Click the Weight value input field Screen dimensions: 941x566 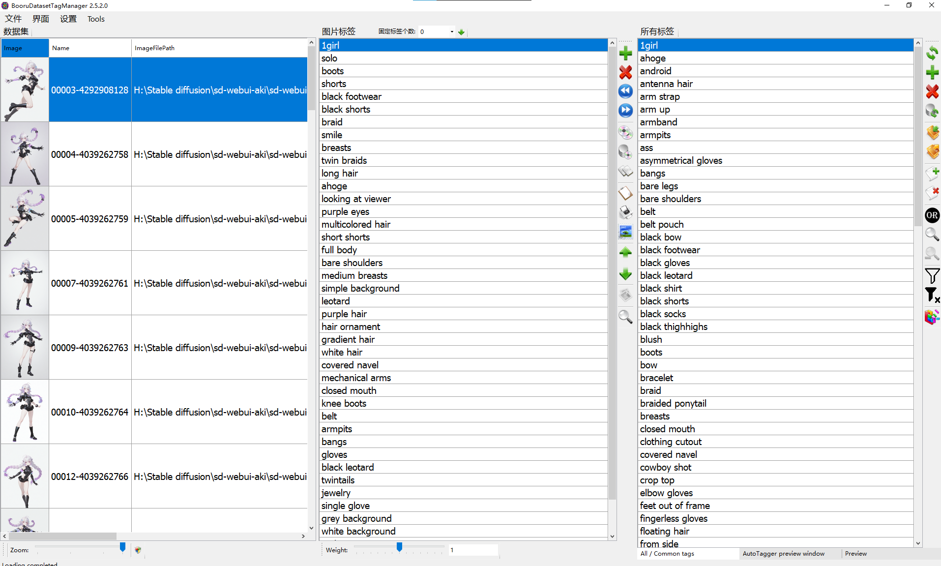point(472,550)
